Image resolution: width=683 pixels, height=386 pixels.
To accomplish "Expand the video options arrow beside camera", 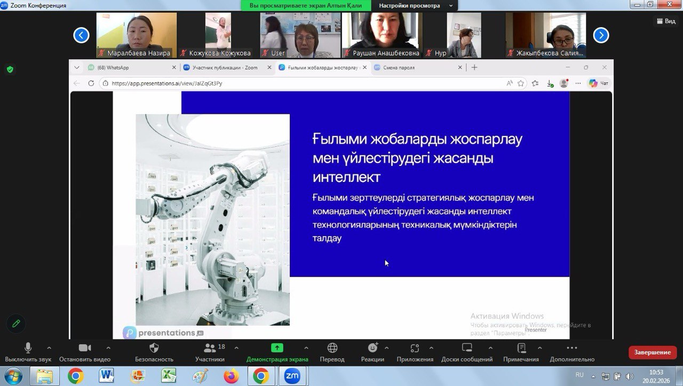I will click(108, 348).
